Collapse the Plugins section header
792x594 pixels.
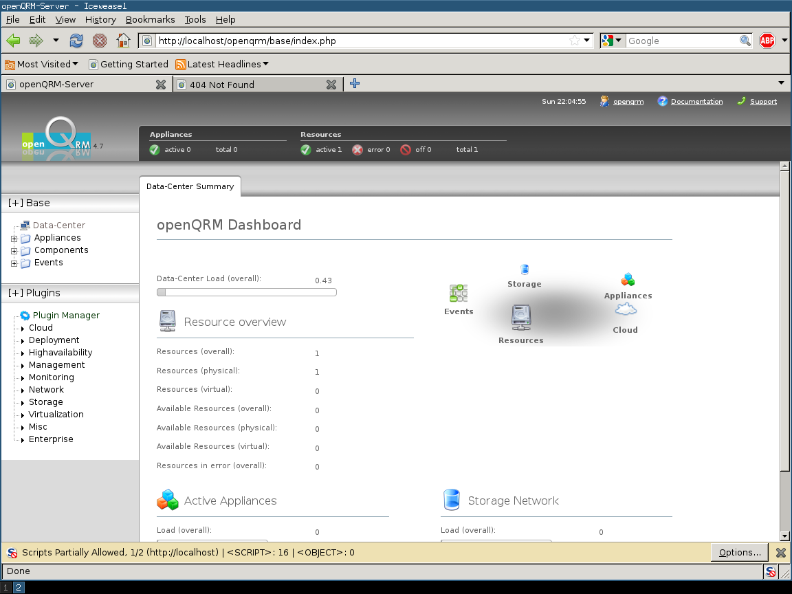70,293
